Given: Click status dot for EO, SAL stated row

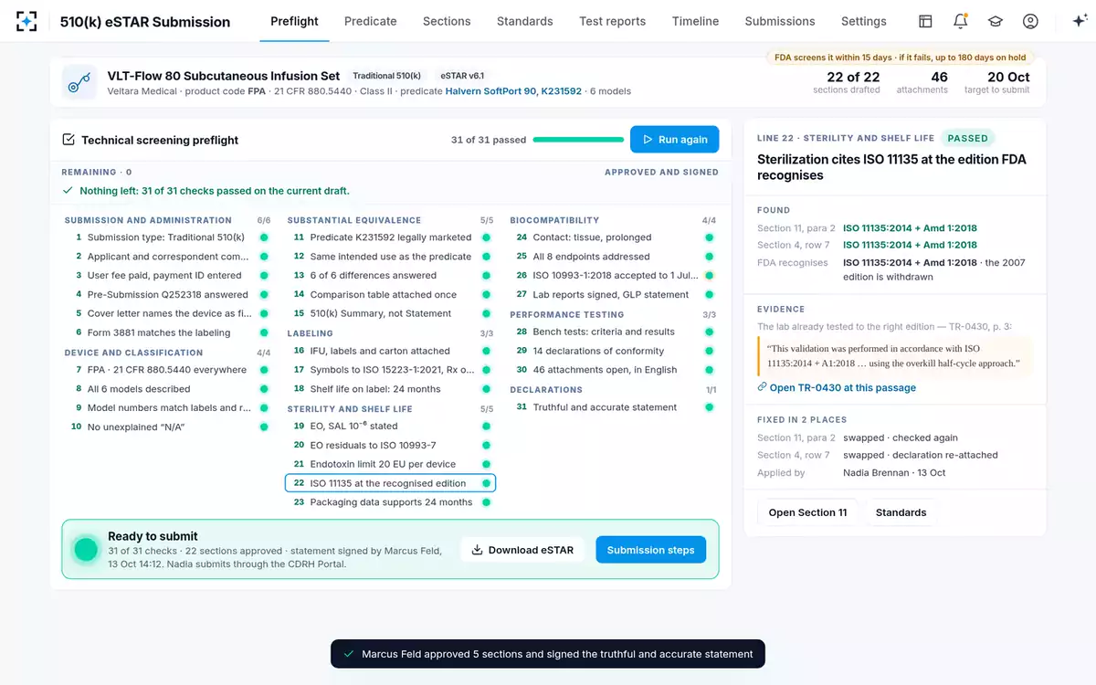Looking at the screenshot, I should pos(487,427).
